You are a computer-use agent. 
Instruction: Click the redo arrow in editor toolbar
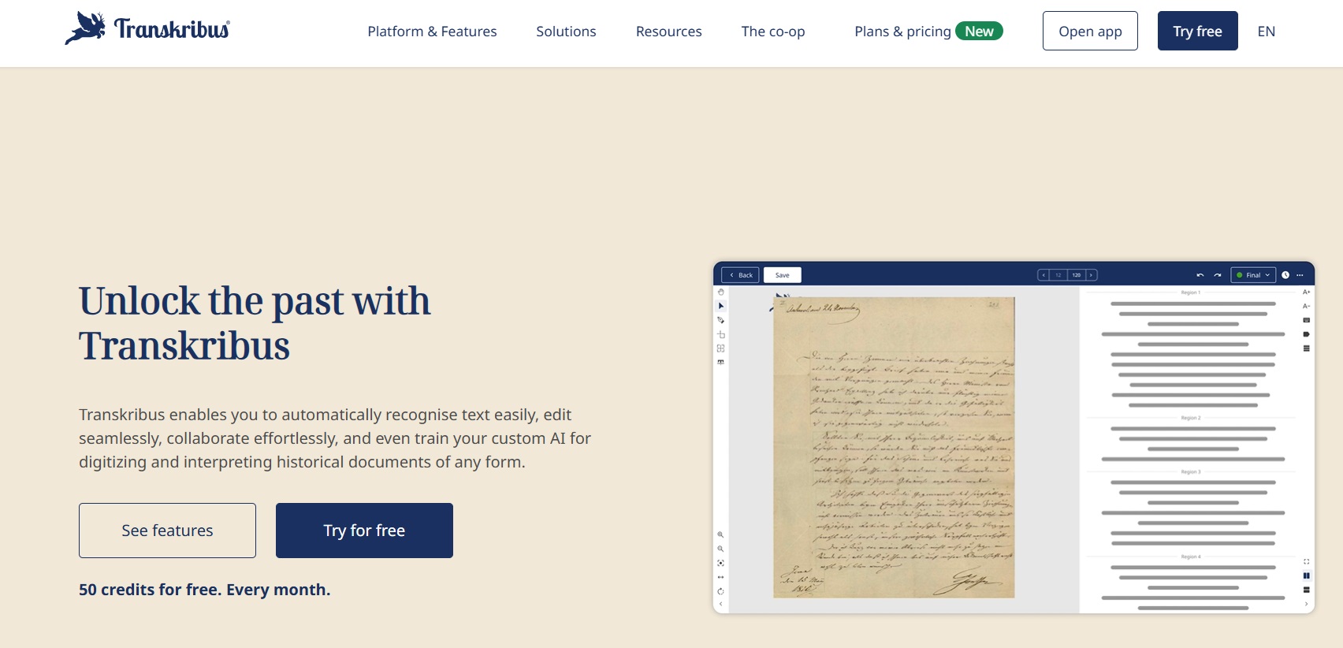1218,275
